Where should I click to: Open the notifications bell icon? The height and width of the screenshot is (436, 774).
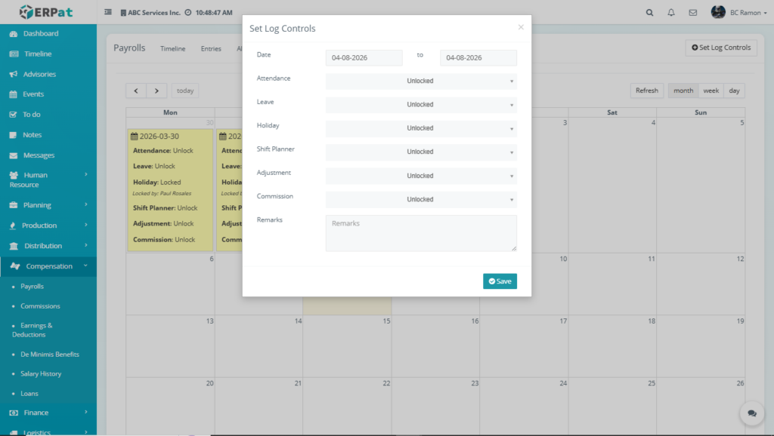[671, 13]
